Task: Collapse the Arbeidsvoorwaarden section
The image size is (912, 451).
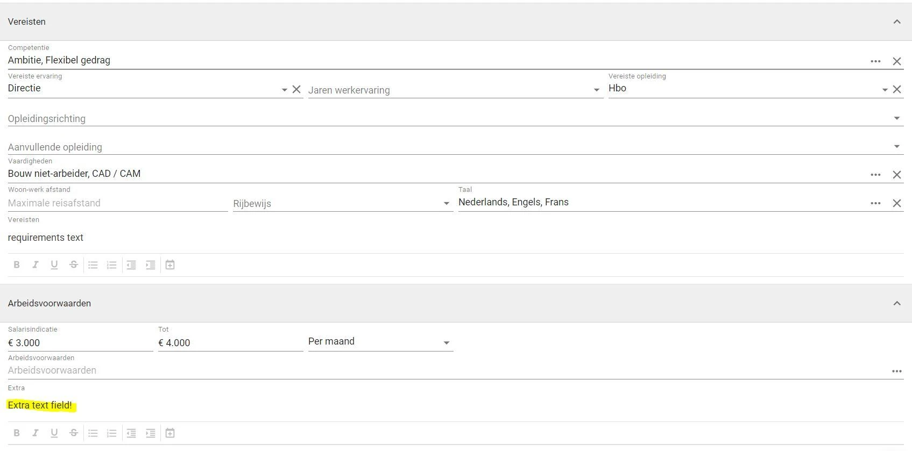Action: (896, 303)
